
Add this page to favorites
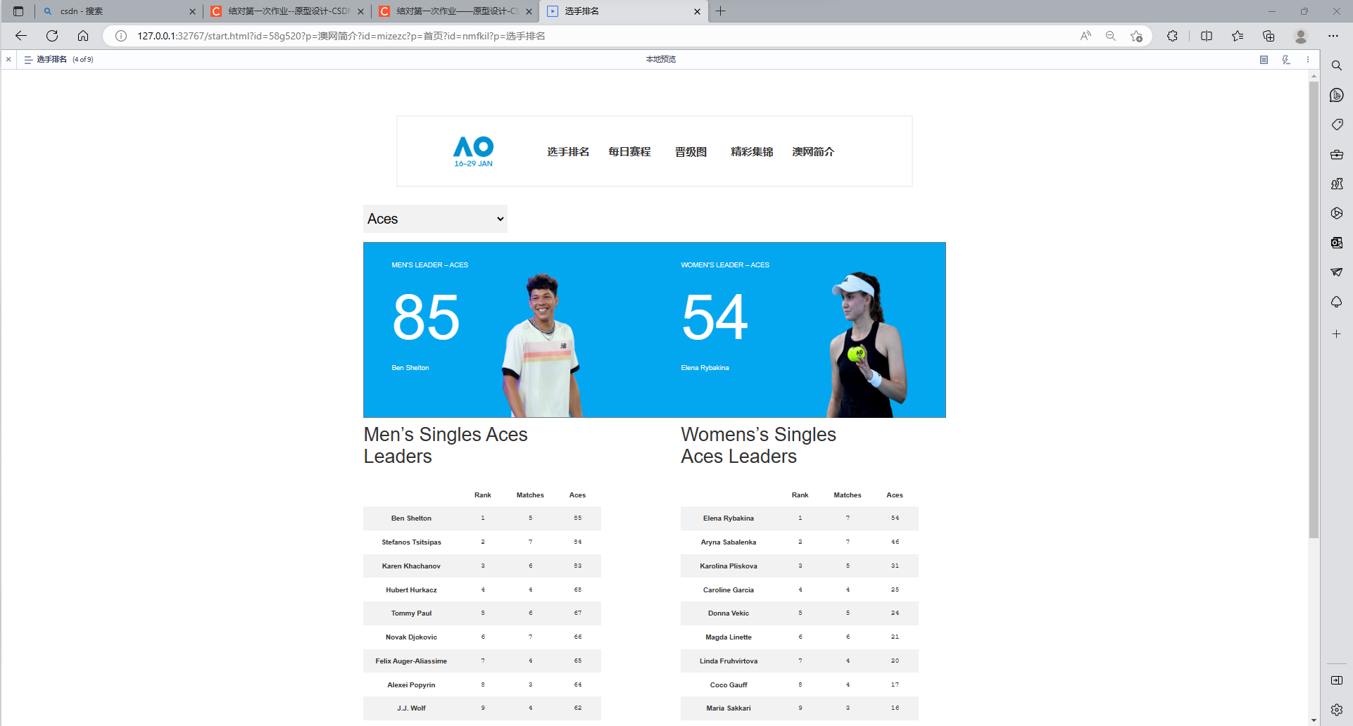(x=1136, y=36)
